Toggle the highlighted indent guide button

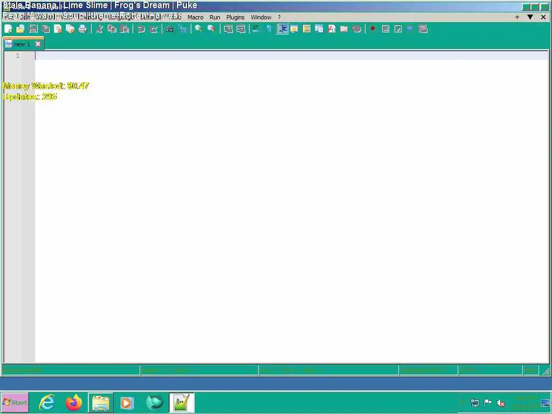pos(282,29)
